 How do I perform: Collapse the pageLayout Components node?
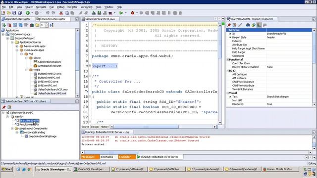12,129
